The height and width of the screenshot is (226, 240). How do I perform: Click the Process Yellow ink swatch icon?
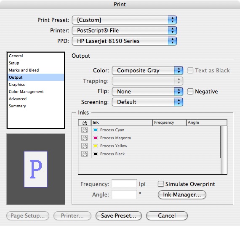point(95,146)
